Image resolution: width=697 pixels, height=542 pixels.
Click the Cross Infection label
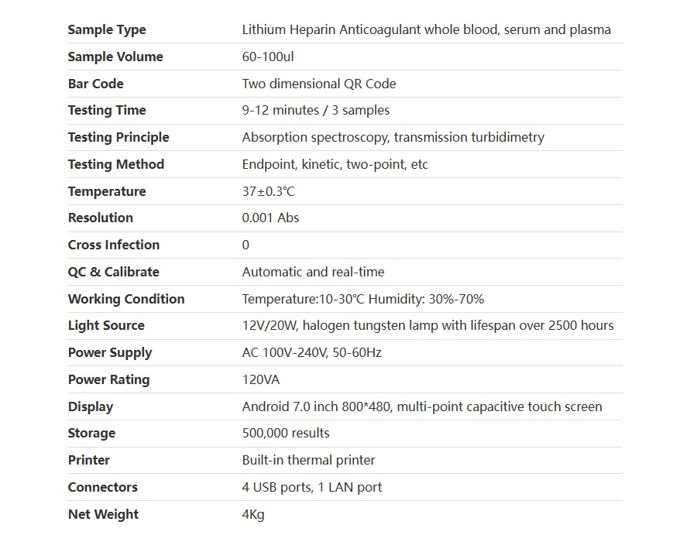(114, 245)
